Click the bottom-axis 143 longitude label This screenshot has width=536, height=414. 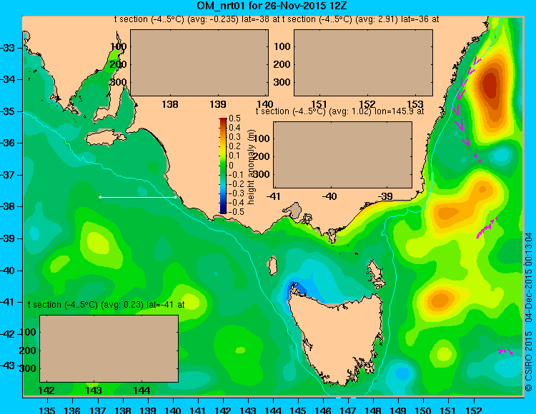click(x=248, y=410)
